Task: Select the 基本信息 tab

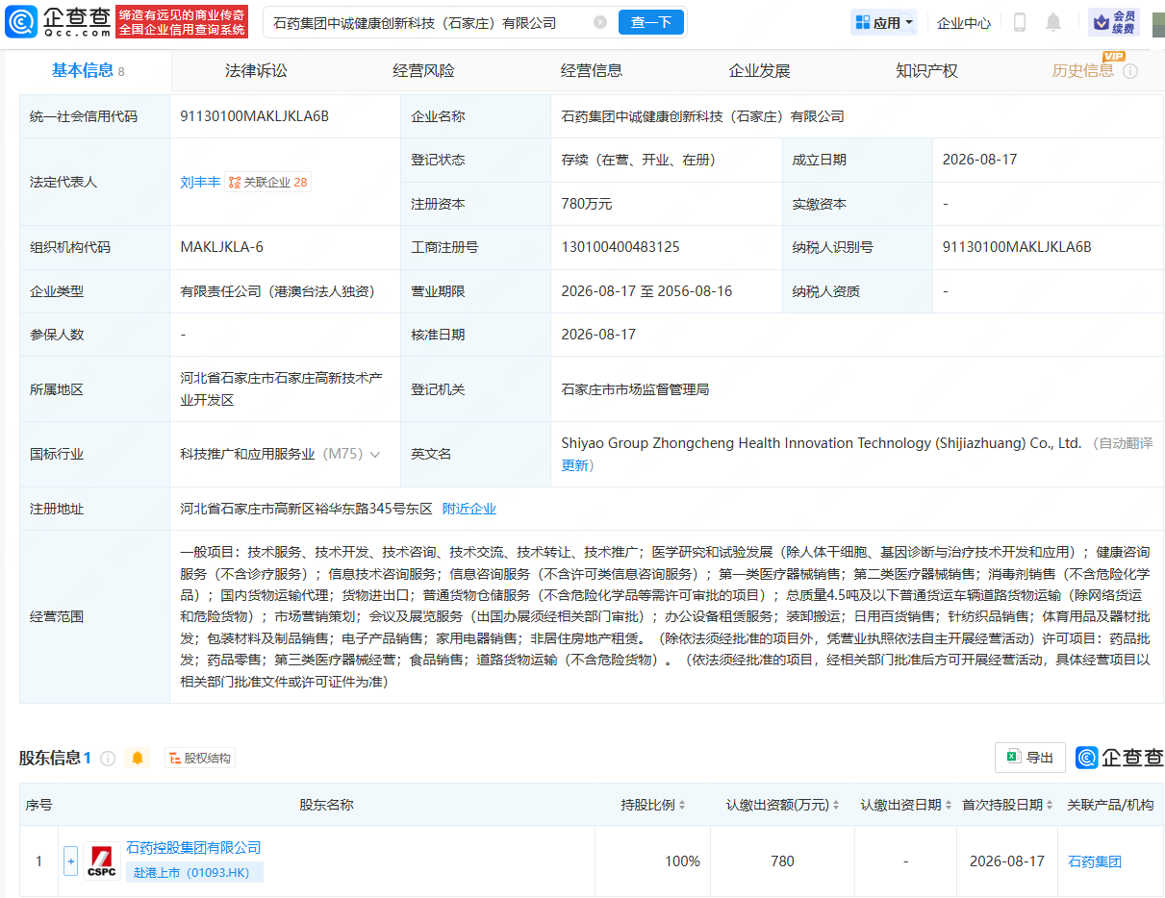Action: tap(88, 70)
